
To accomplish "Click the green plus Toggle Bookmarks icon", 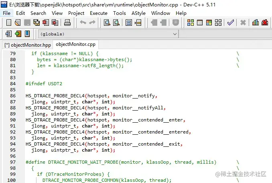I will click(x=18, y=34).
